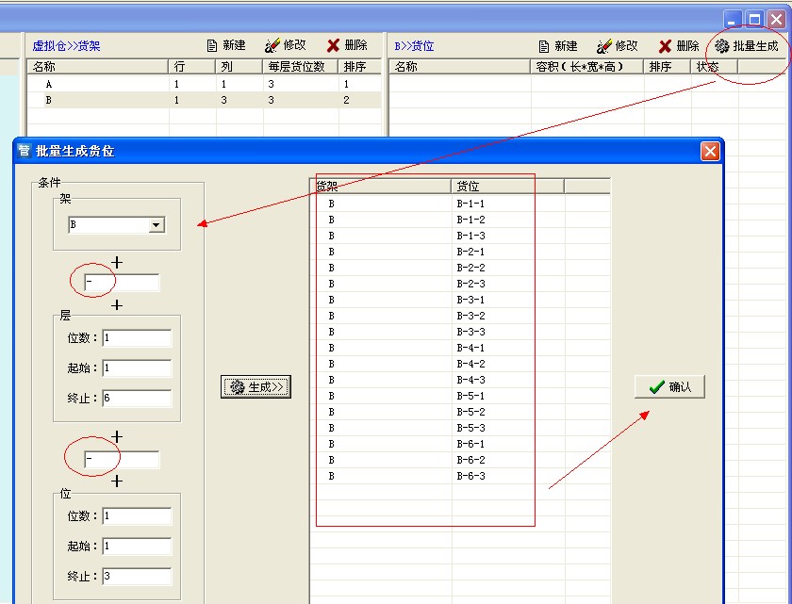Image resolution: width=792 pixels, height=604 pixels.
Task: Click the 名称 column header in the 货架 table
Action: (x=97, y=67)
